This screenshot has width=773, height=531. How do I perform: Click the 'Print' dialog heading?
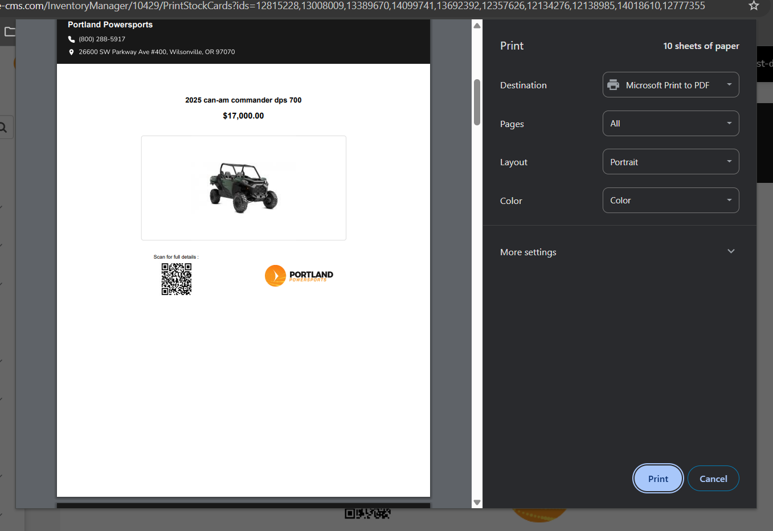click(x=512, y=46)
